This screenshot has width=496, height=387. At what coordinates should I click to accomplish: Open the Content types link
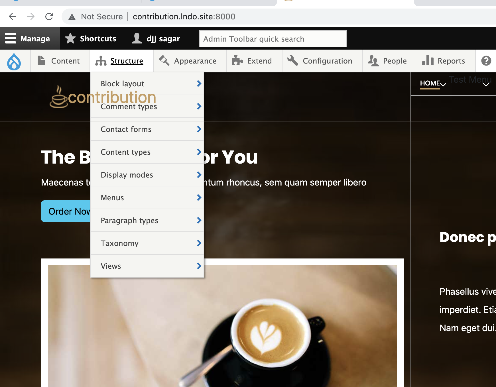pyautogui.click(x=125, y=152)
